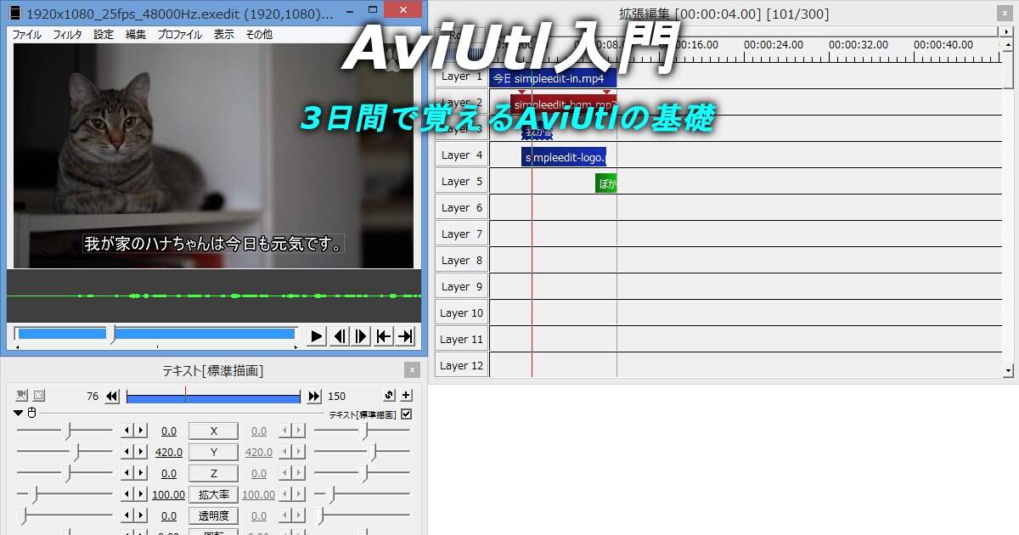Click the plus icon to add a filter effect

click(x=404, y=396)
